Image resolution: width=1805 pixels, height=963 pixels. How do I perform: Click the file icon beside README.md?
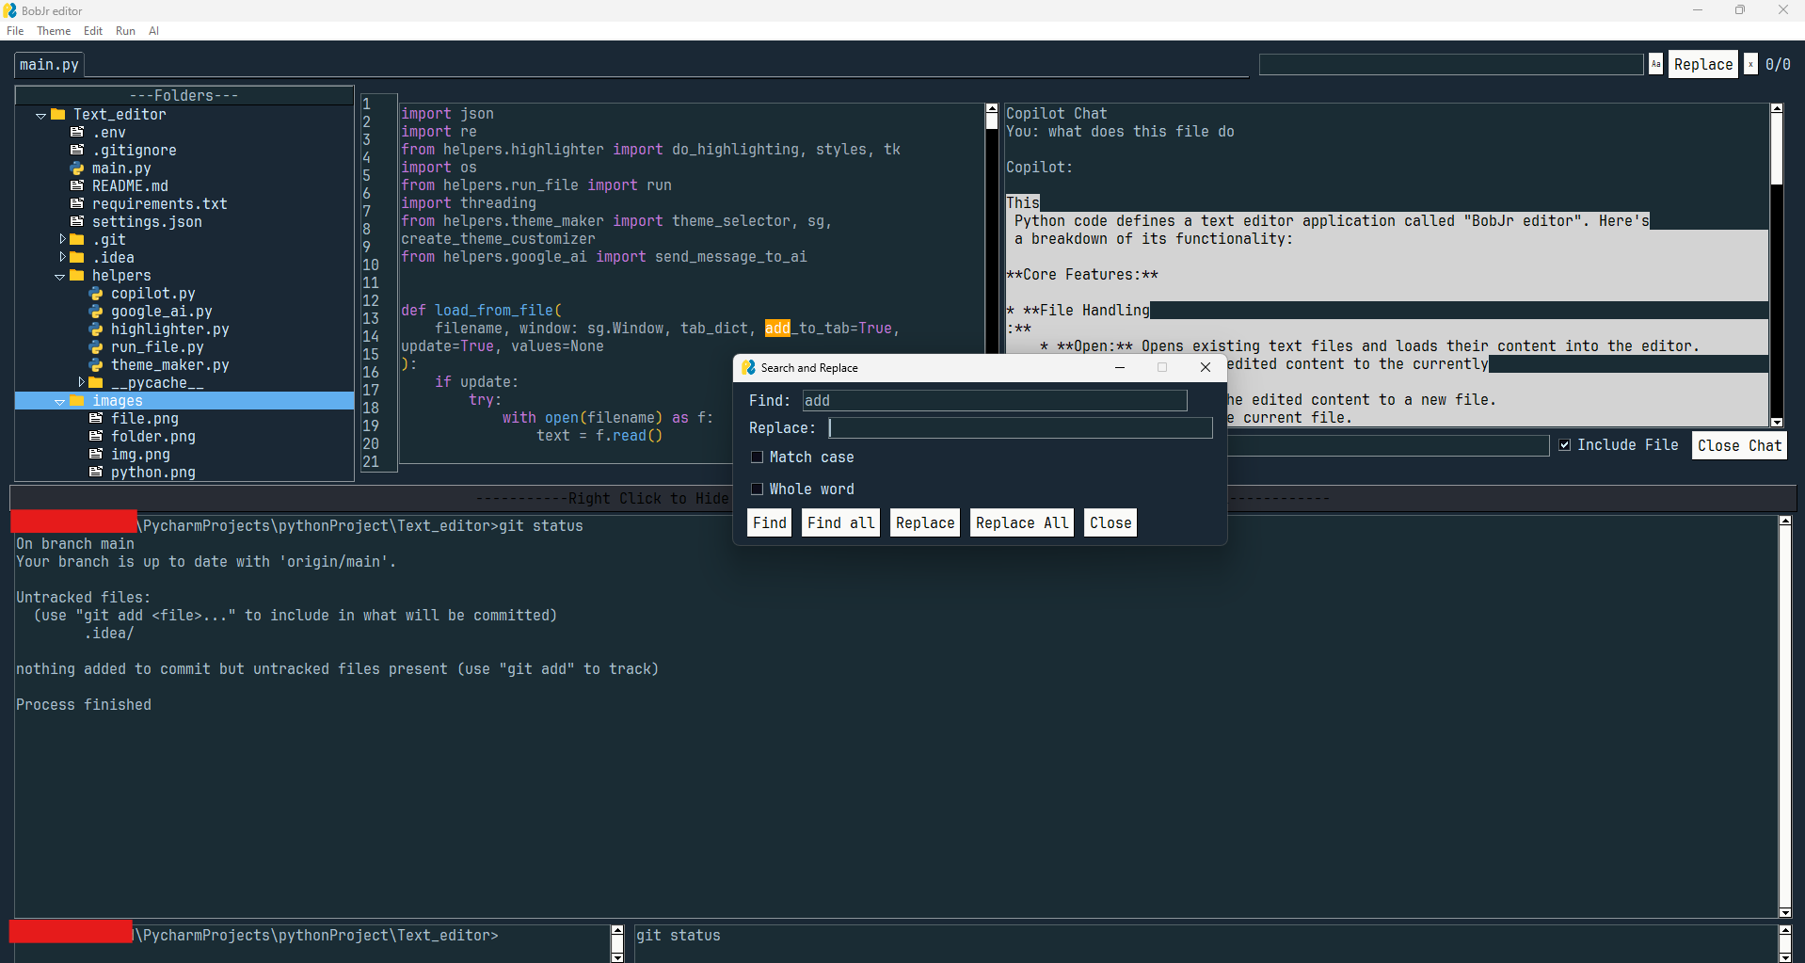click(x=78, y=185)
